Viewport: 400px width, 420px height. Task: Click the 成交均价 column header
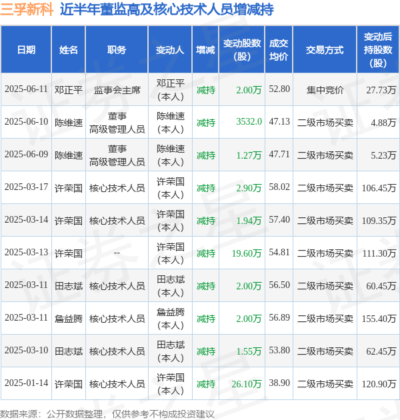click(x=279, y=50)
